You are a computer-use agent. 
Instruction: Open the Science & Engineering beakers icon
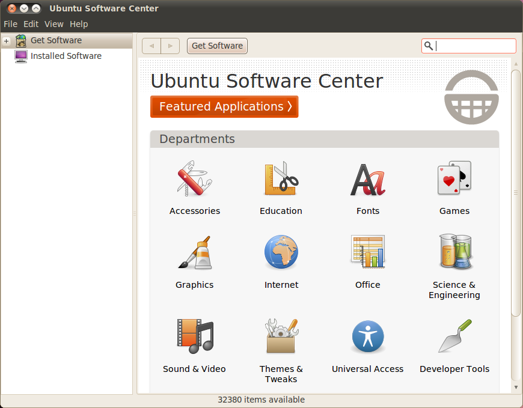455,252
